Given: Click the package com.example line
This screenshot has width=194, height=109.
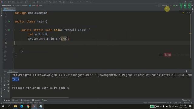Looking at the screenshot, I should (x=32, y=13).
